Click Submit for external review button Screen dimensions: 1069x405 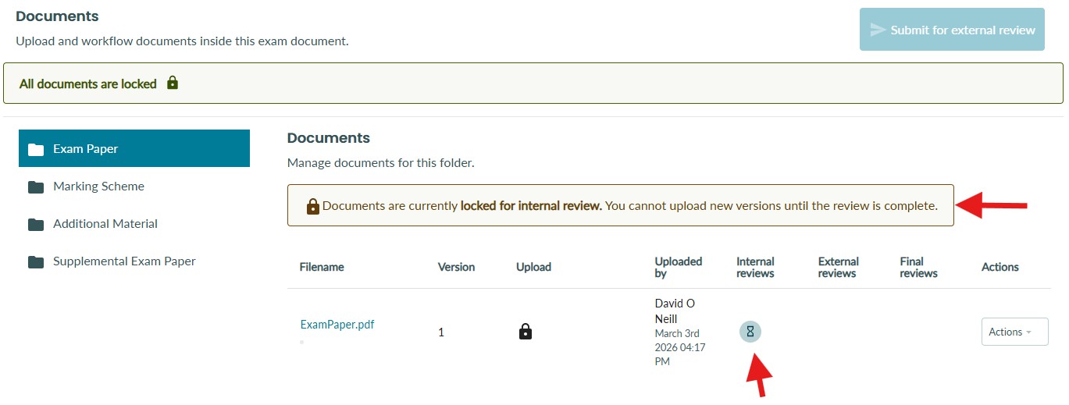[x=952, y=30]
